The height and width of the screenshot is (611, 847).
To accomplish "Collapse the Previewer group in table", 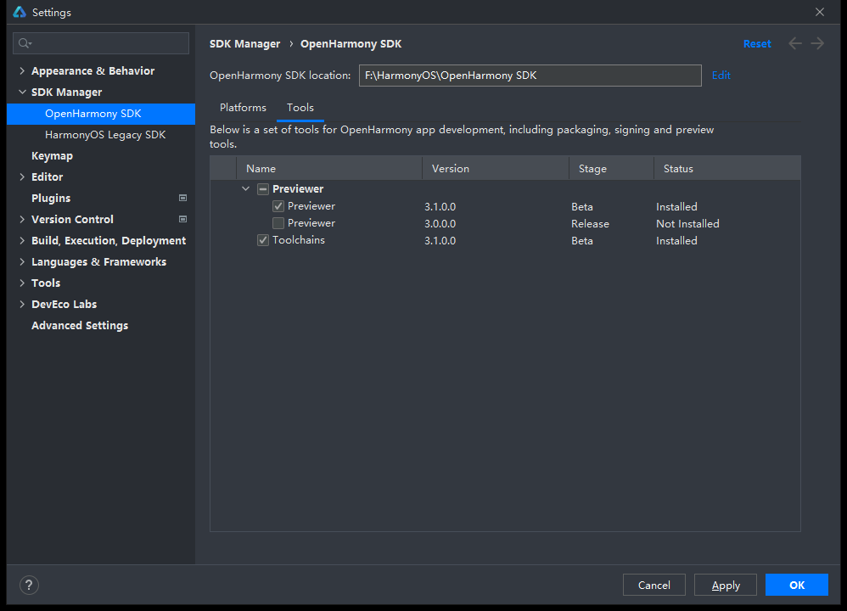I will (x=246, y=188).
